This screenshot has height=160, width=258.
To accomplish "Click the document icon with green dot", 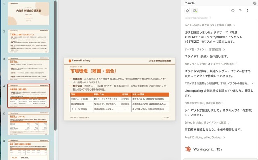I will pos(195,11).
